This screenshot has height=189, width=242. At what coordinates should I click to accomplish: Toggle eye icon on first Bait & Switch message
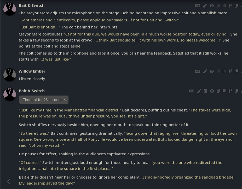tap(212, 5)
